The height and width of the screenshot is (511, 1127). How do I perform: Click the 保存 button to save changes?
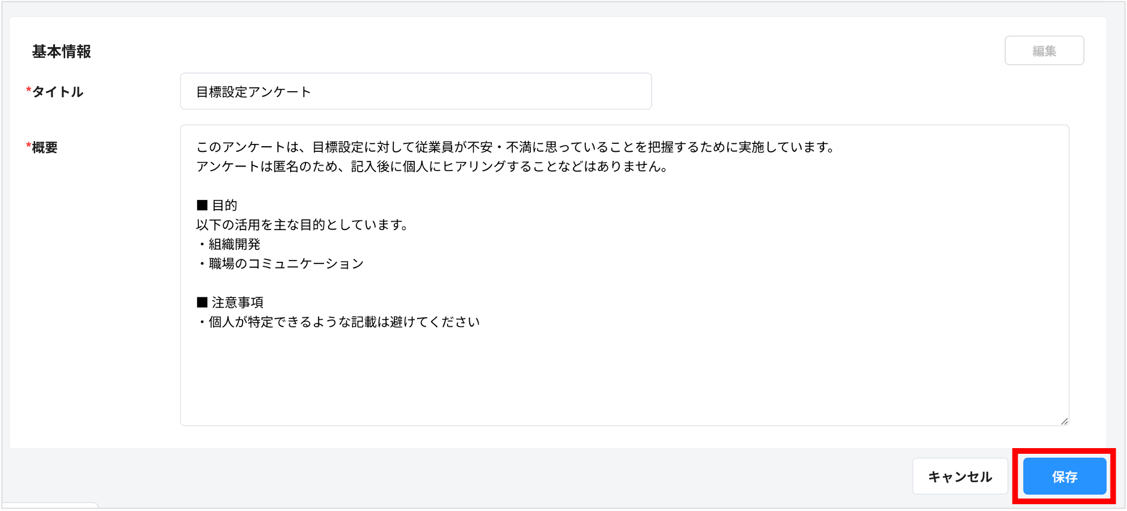pyautogui.click(x=1064, y=476)
